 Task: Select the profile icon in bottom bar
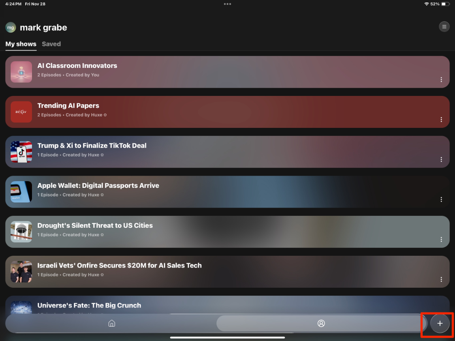click(x=321, y=324)
